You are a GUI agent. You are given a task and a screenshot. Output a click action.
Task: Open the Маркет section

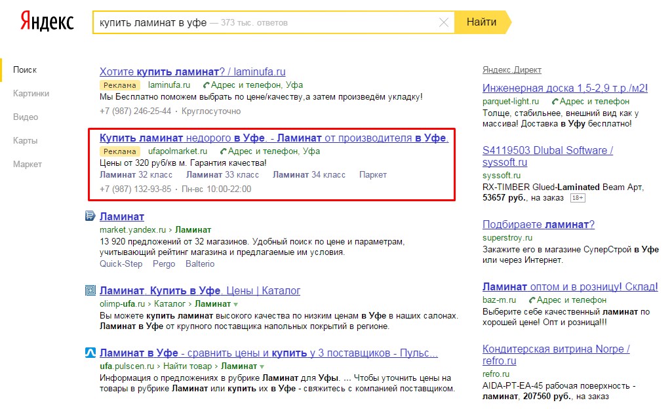(28, 164)
